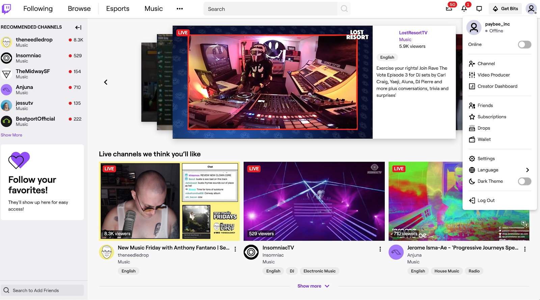This screenshot has height=300, width=540.
Task: Open the Following tab
Action: 38,9
